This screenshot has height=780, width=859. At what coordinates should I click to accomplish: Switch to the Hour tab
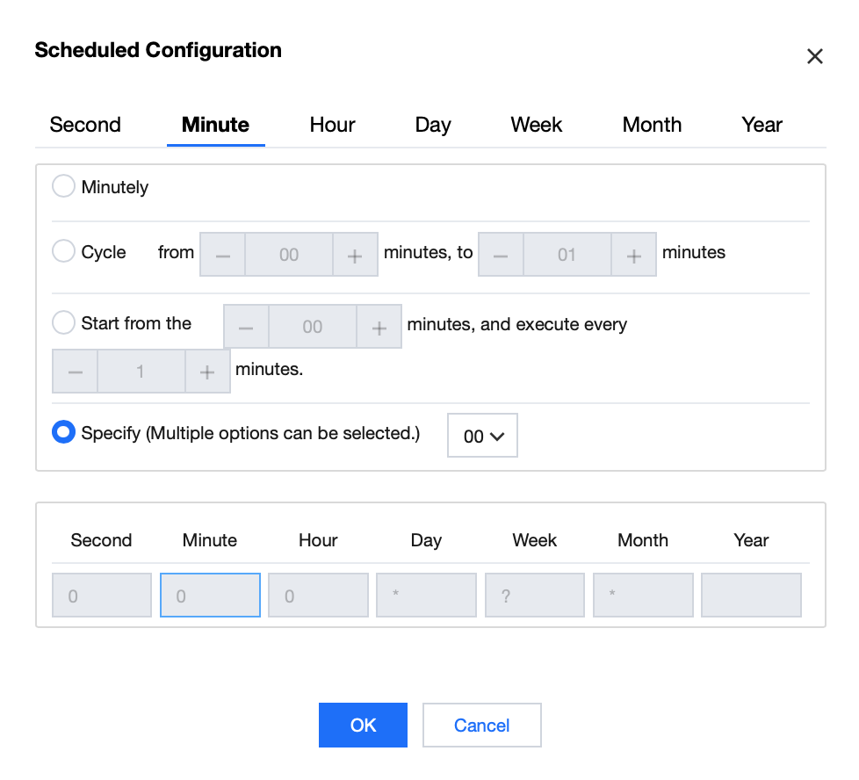coord(332,125)
